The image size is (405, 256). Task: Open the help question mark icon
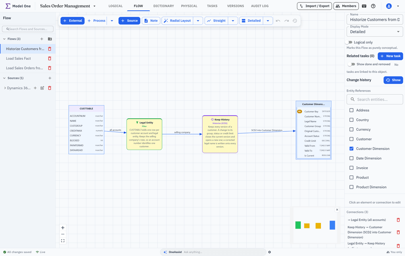pyautogui.click(x=373, y=6)
